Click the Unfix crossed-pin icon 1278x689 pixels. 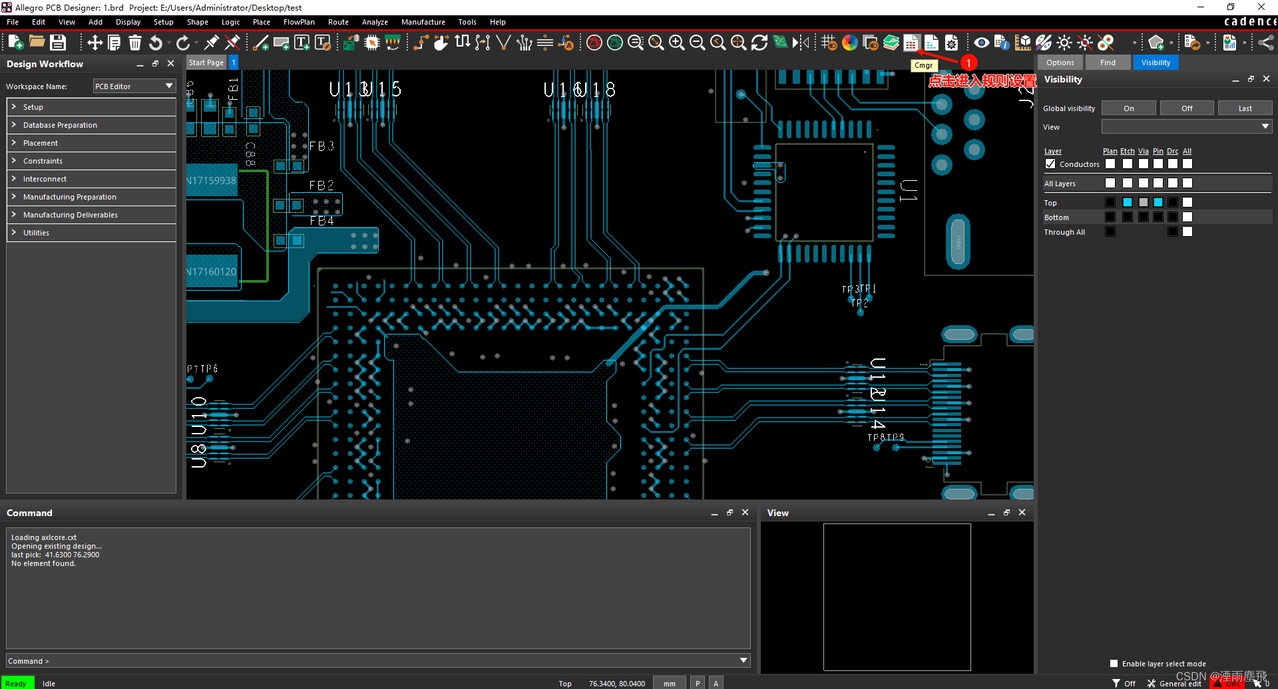pos(232,43)
